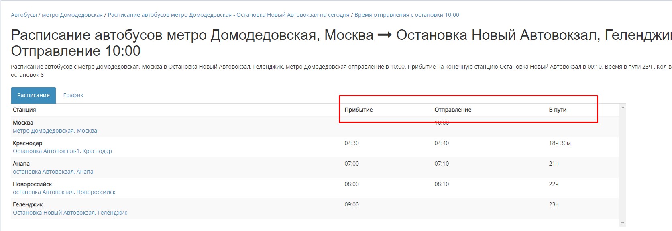
Task: Switch to the Расписание tab
Action: [33, 95]
